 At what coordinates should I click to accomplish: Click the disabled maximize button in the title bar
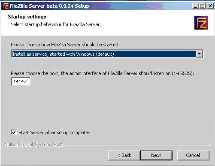tap(203, 6)
